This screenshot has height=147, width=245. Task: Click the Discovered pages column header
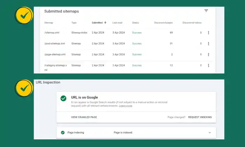point(163,23)
